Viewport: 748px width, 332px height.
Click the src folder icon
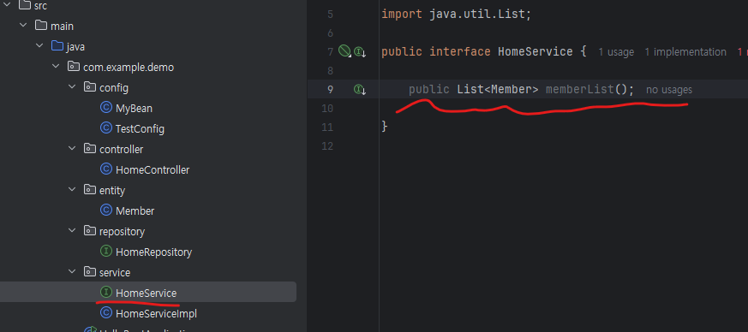coord(25,5)
